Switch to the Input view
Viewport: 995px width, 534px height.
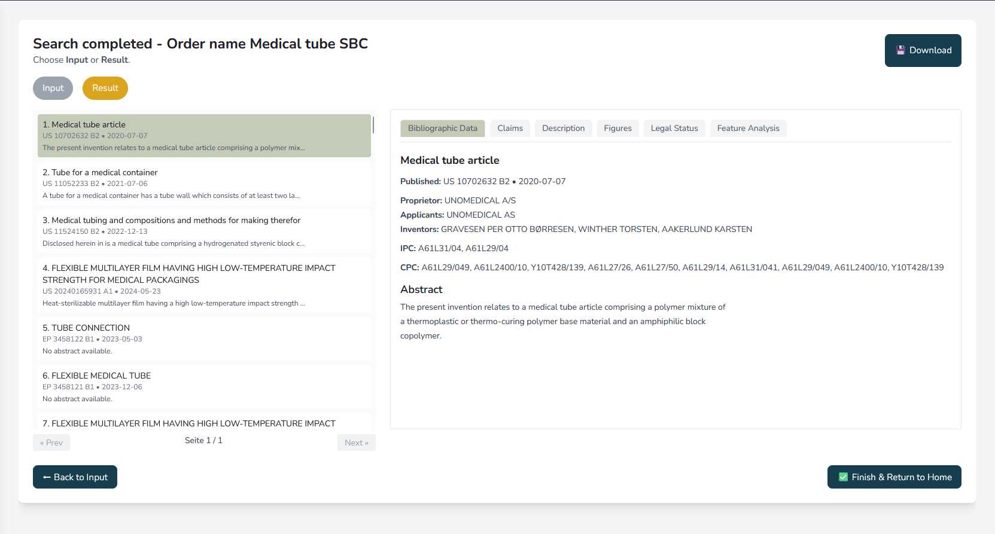click(53, 88)
